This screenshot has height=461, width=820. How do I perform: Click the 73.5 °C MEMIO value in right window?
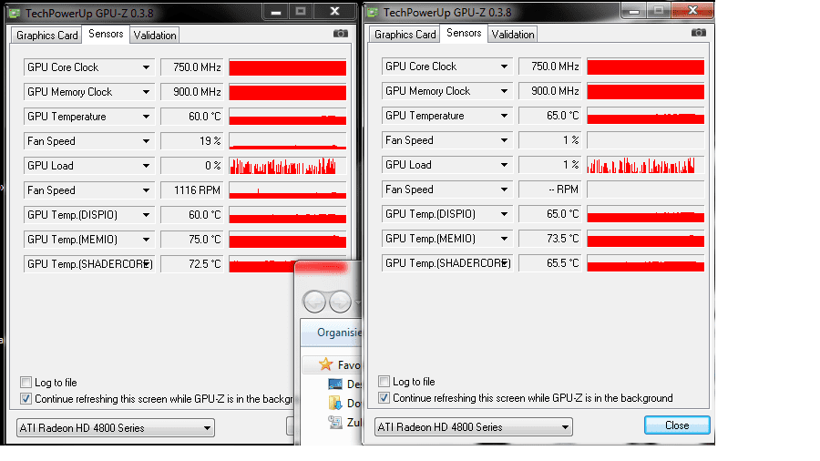[550, 239]
